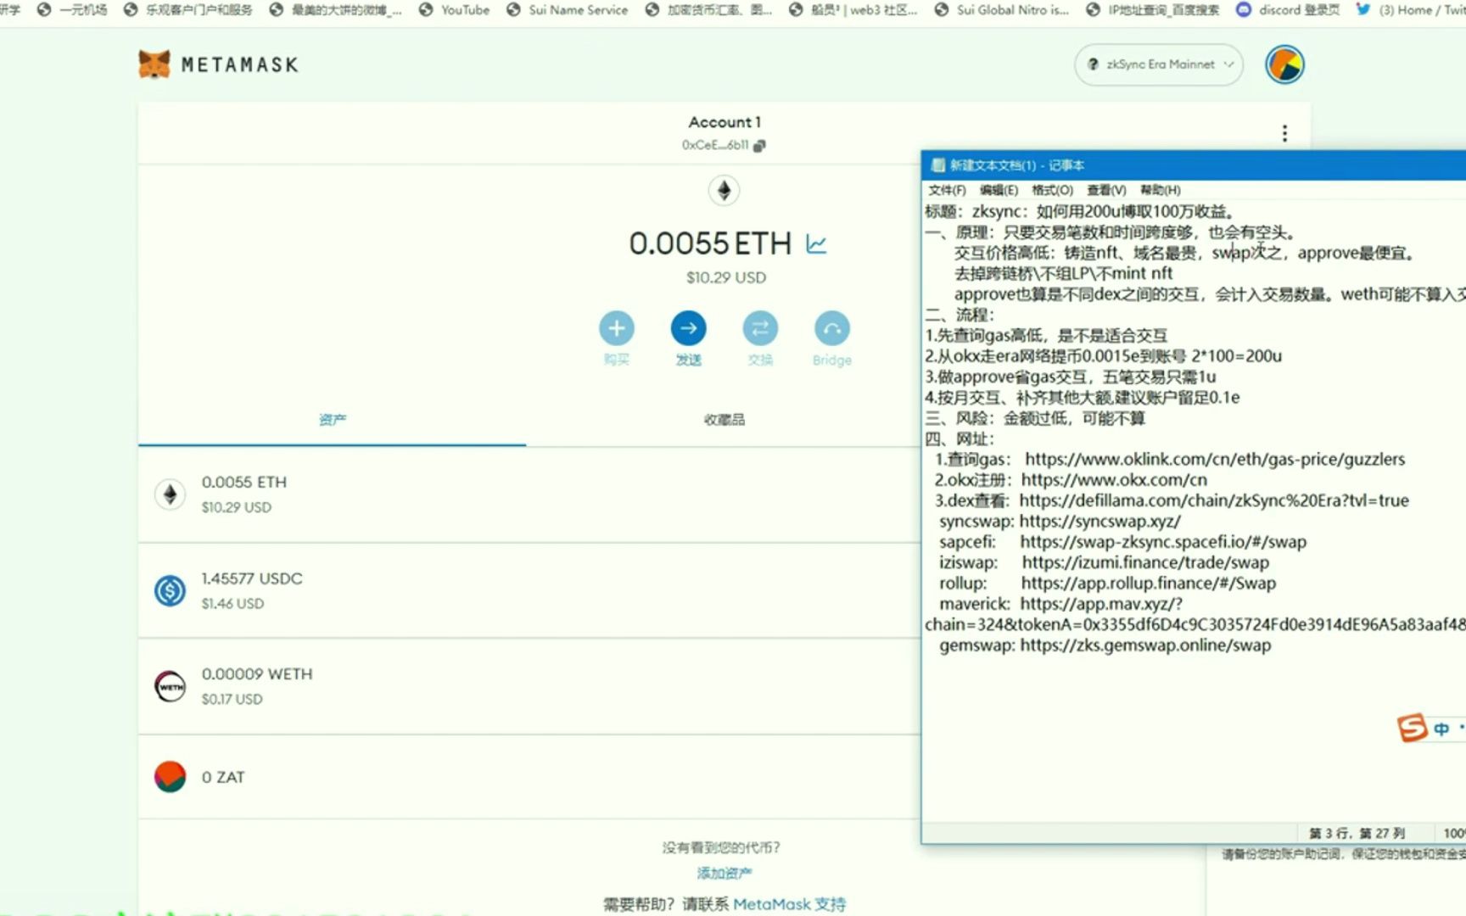Viewport: 1466px width, 916px height.
Task: Click the WETH token icon
Action: point(170,686)
